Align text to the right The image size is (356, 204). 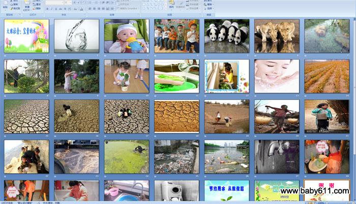click(x=99, y=9)
